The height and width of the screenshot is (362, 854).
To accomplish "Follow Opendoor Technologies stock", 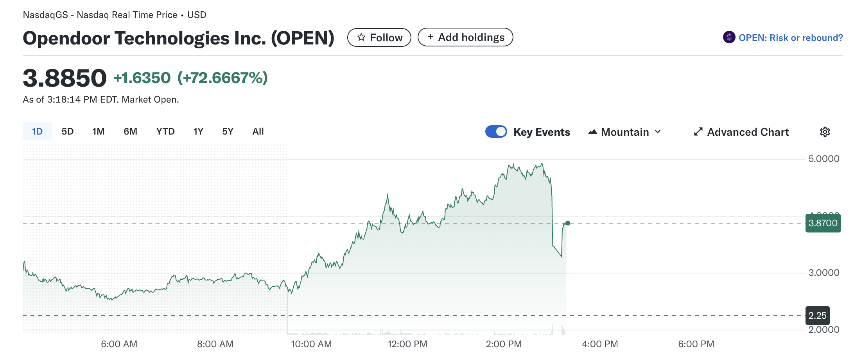I will pos(379,37).
